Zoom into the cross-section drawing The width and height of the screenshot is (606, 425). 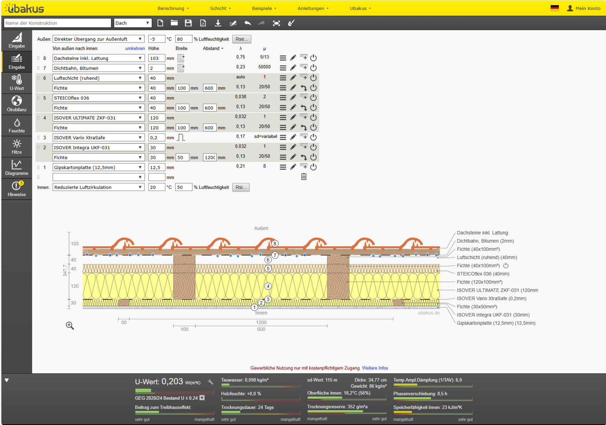[x=70, y=325]
